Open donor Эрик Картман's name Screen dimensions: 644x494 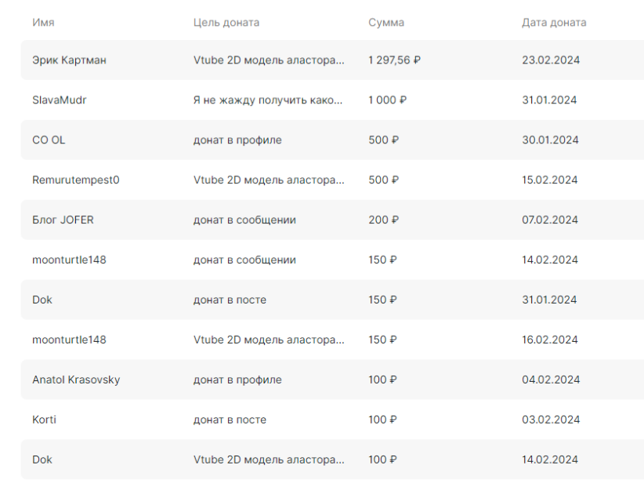coord(69,60)
